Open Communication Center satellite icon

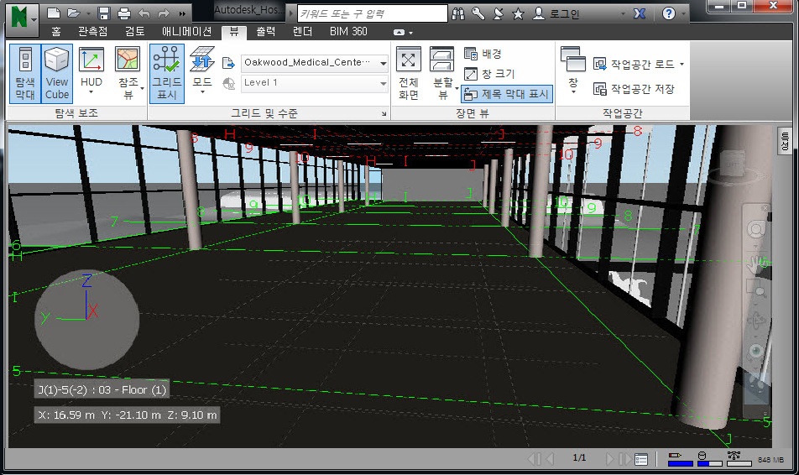498,13
